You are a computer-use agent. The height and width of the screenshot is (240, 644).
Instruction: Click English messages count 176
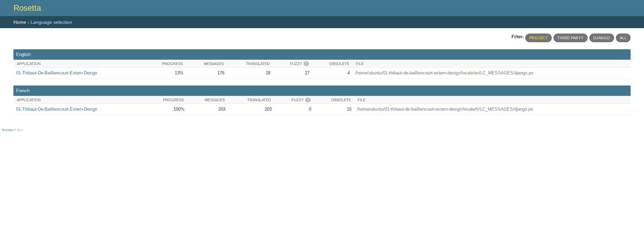(x=221, y=73)
